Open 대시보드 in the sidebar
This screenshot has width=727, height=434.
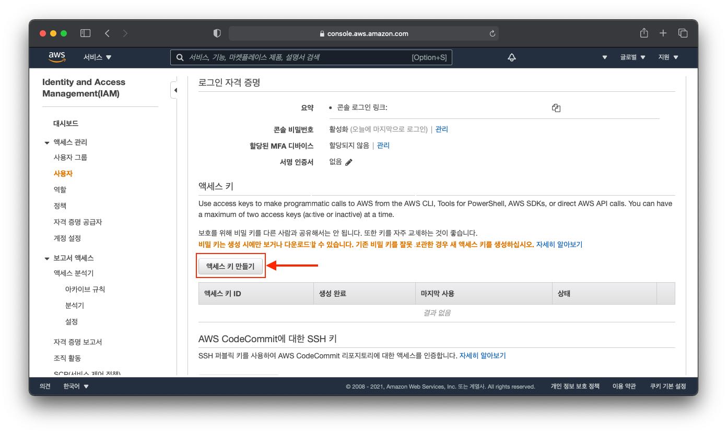(x=66, y=124)
